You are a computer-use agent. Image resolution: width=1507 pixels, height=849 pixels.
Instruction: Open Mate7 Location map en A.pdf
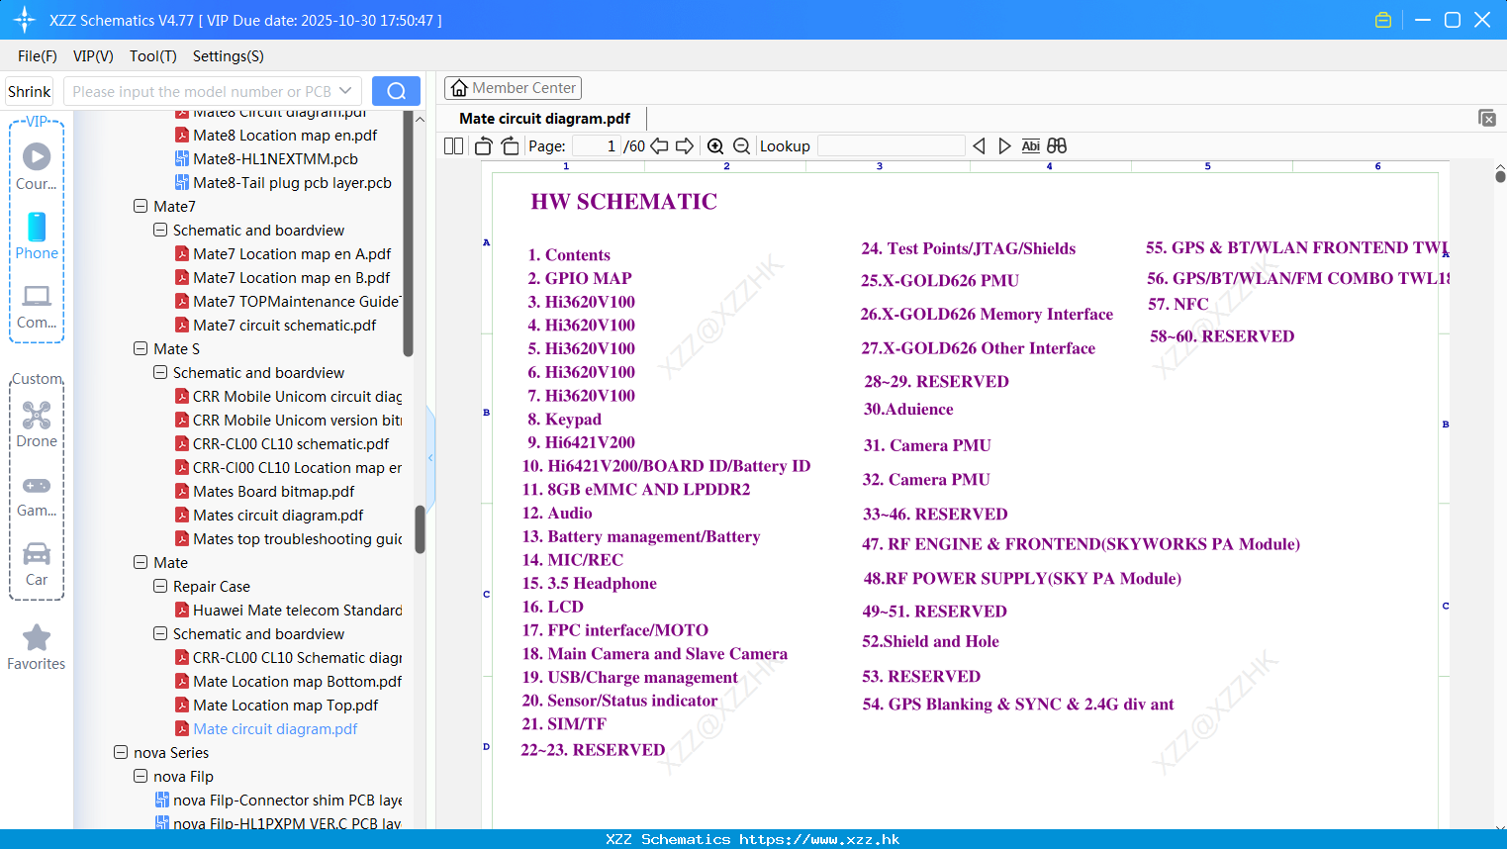coord(292,254)
